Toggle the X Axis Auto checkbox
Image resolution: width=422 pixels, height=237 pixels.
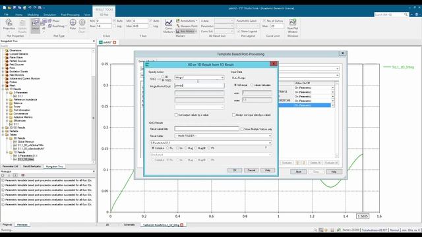[x=114, y=20]
